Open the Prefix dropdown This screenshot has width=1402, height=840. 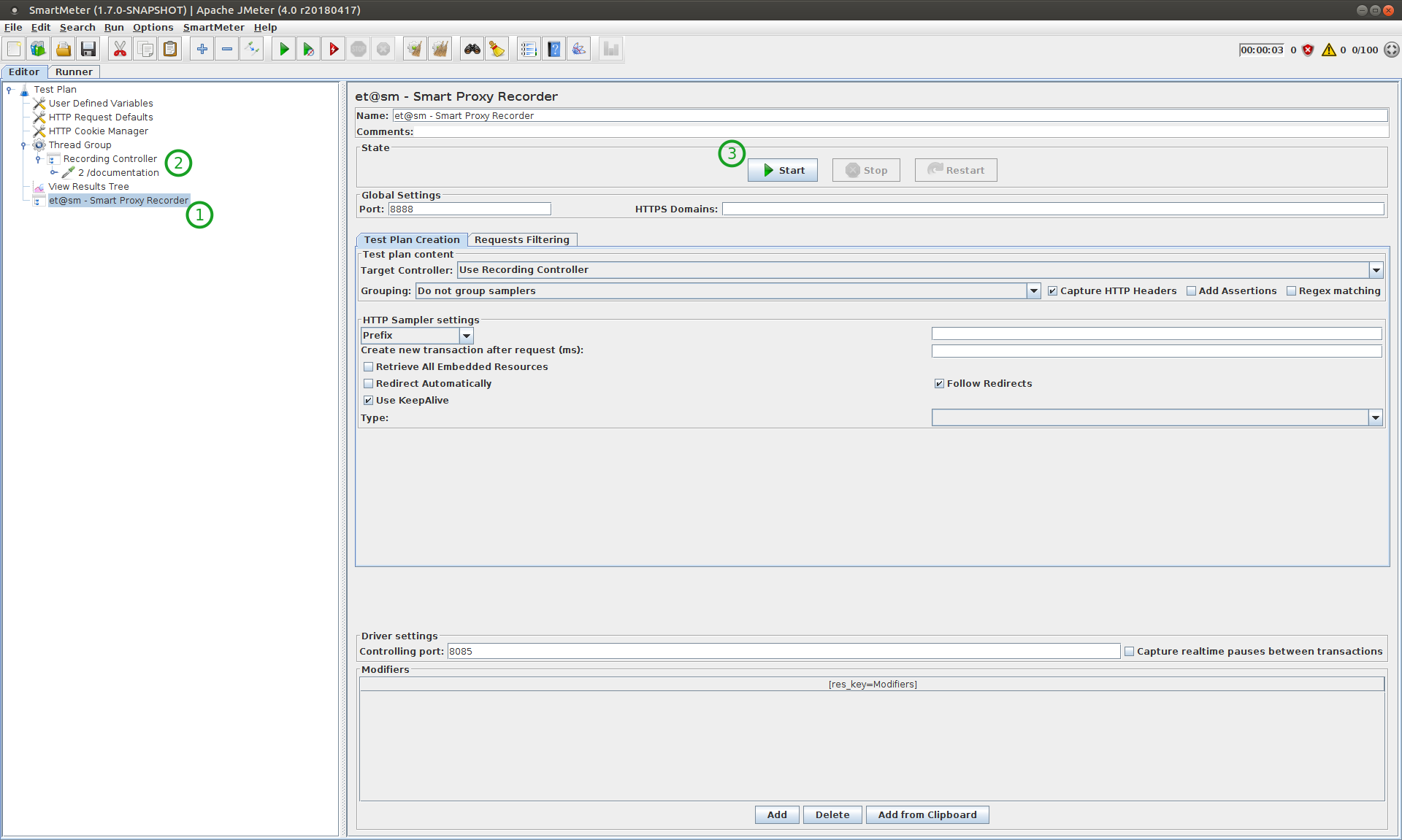point(466,336)
